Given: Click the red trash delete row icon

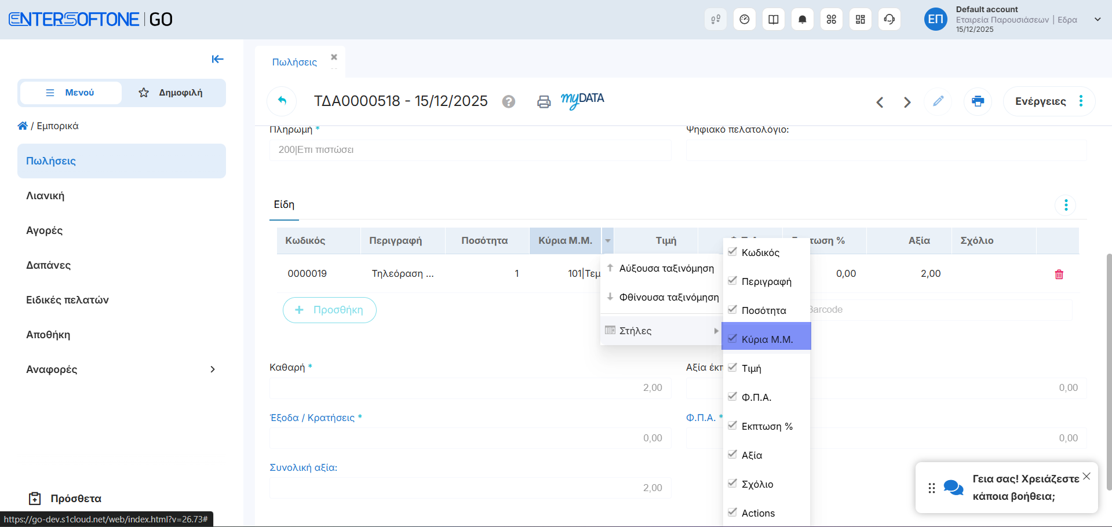Looking at the screenshot, I should click(1059, 275).
